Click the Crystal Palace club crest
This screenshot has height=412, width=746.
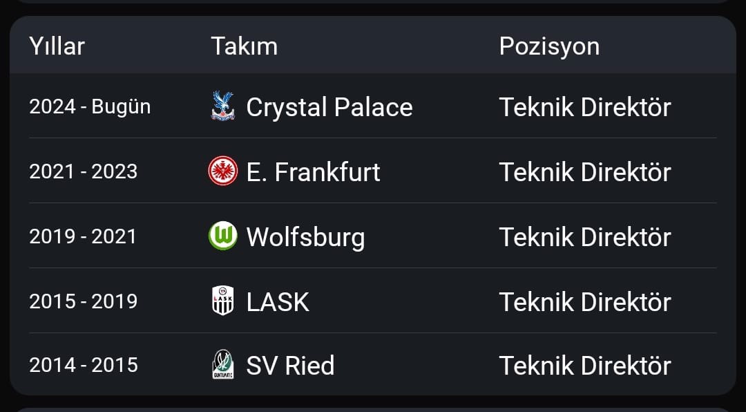tap(222, 106)
